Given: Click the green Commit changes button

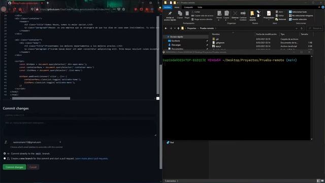Looking at the screenshot, I should (15, 167).
